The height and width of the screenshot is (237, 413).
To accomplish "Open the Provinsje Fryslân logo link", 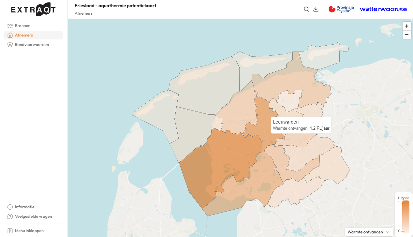I will [341, 9].
